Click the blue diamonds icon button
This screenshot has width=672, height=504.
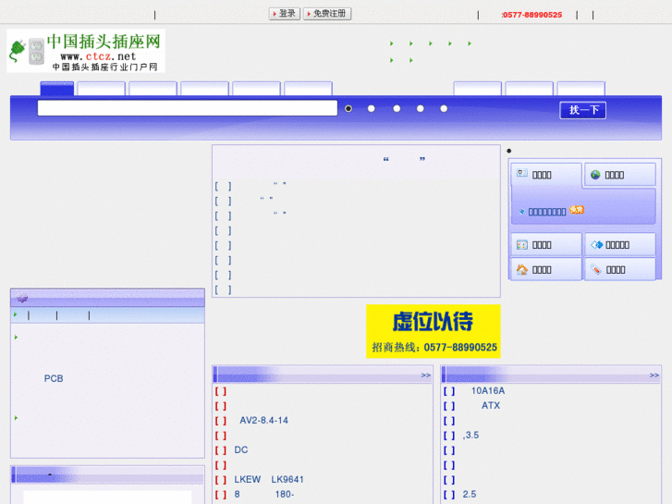[597, 245]
